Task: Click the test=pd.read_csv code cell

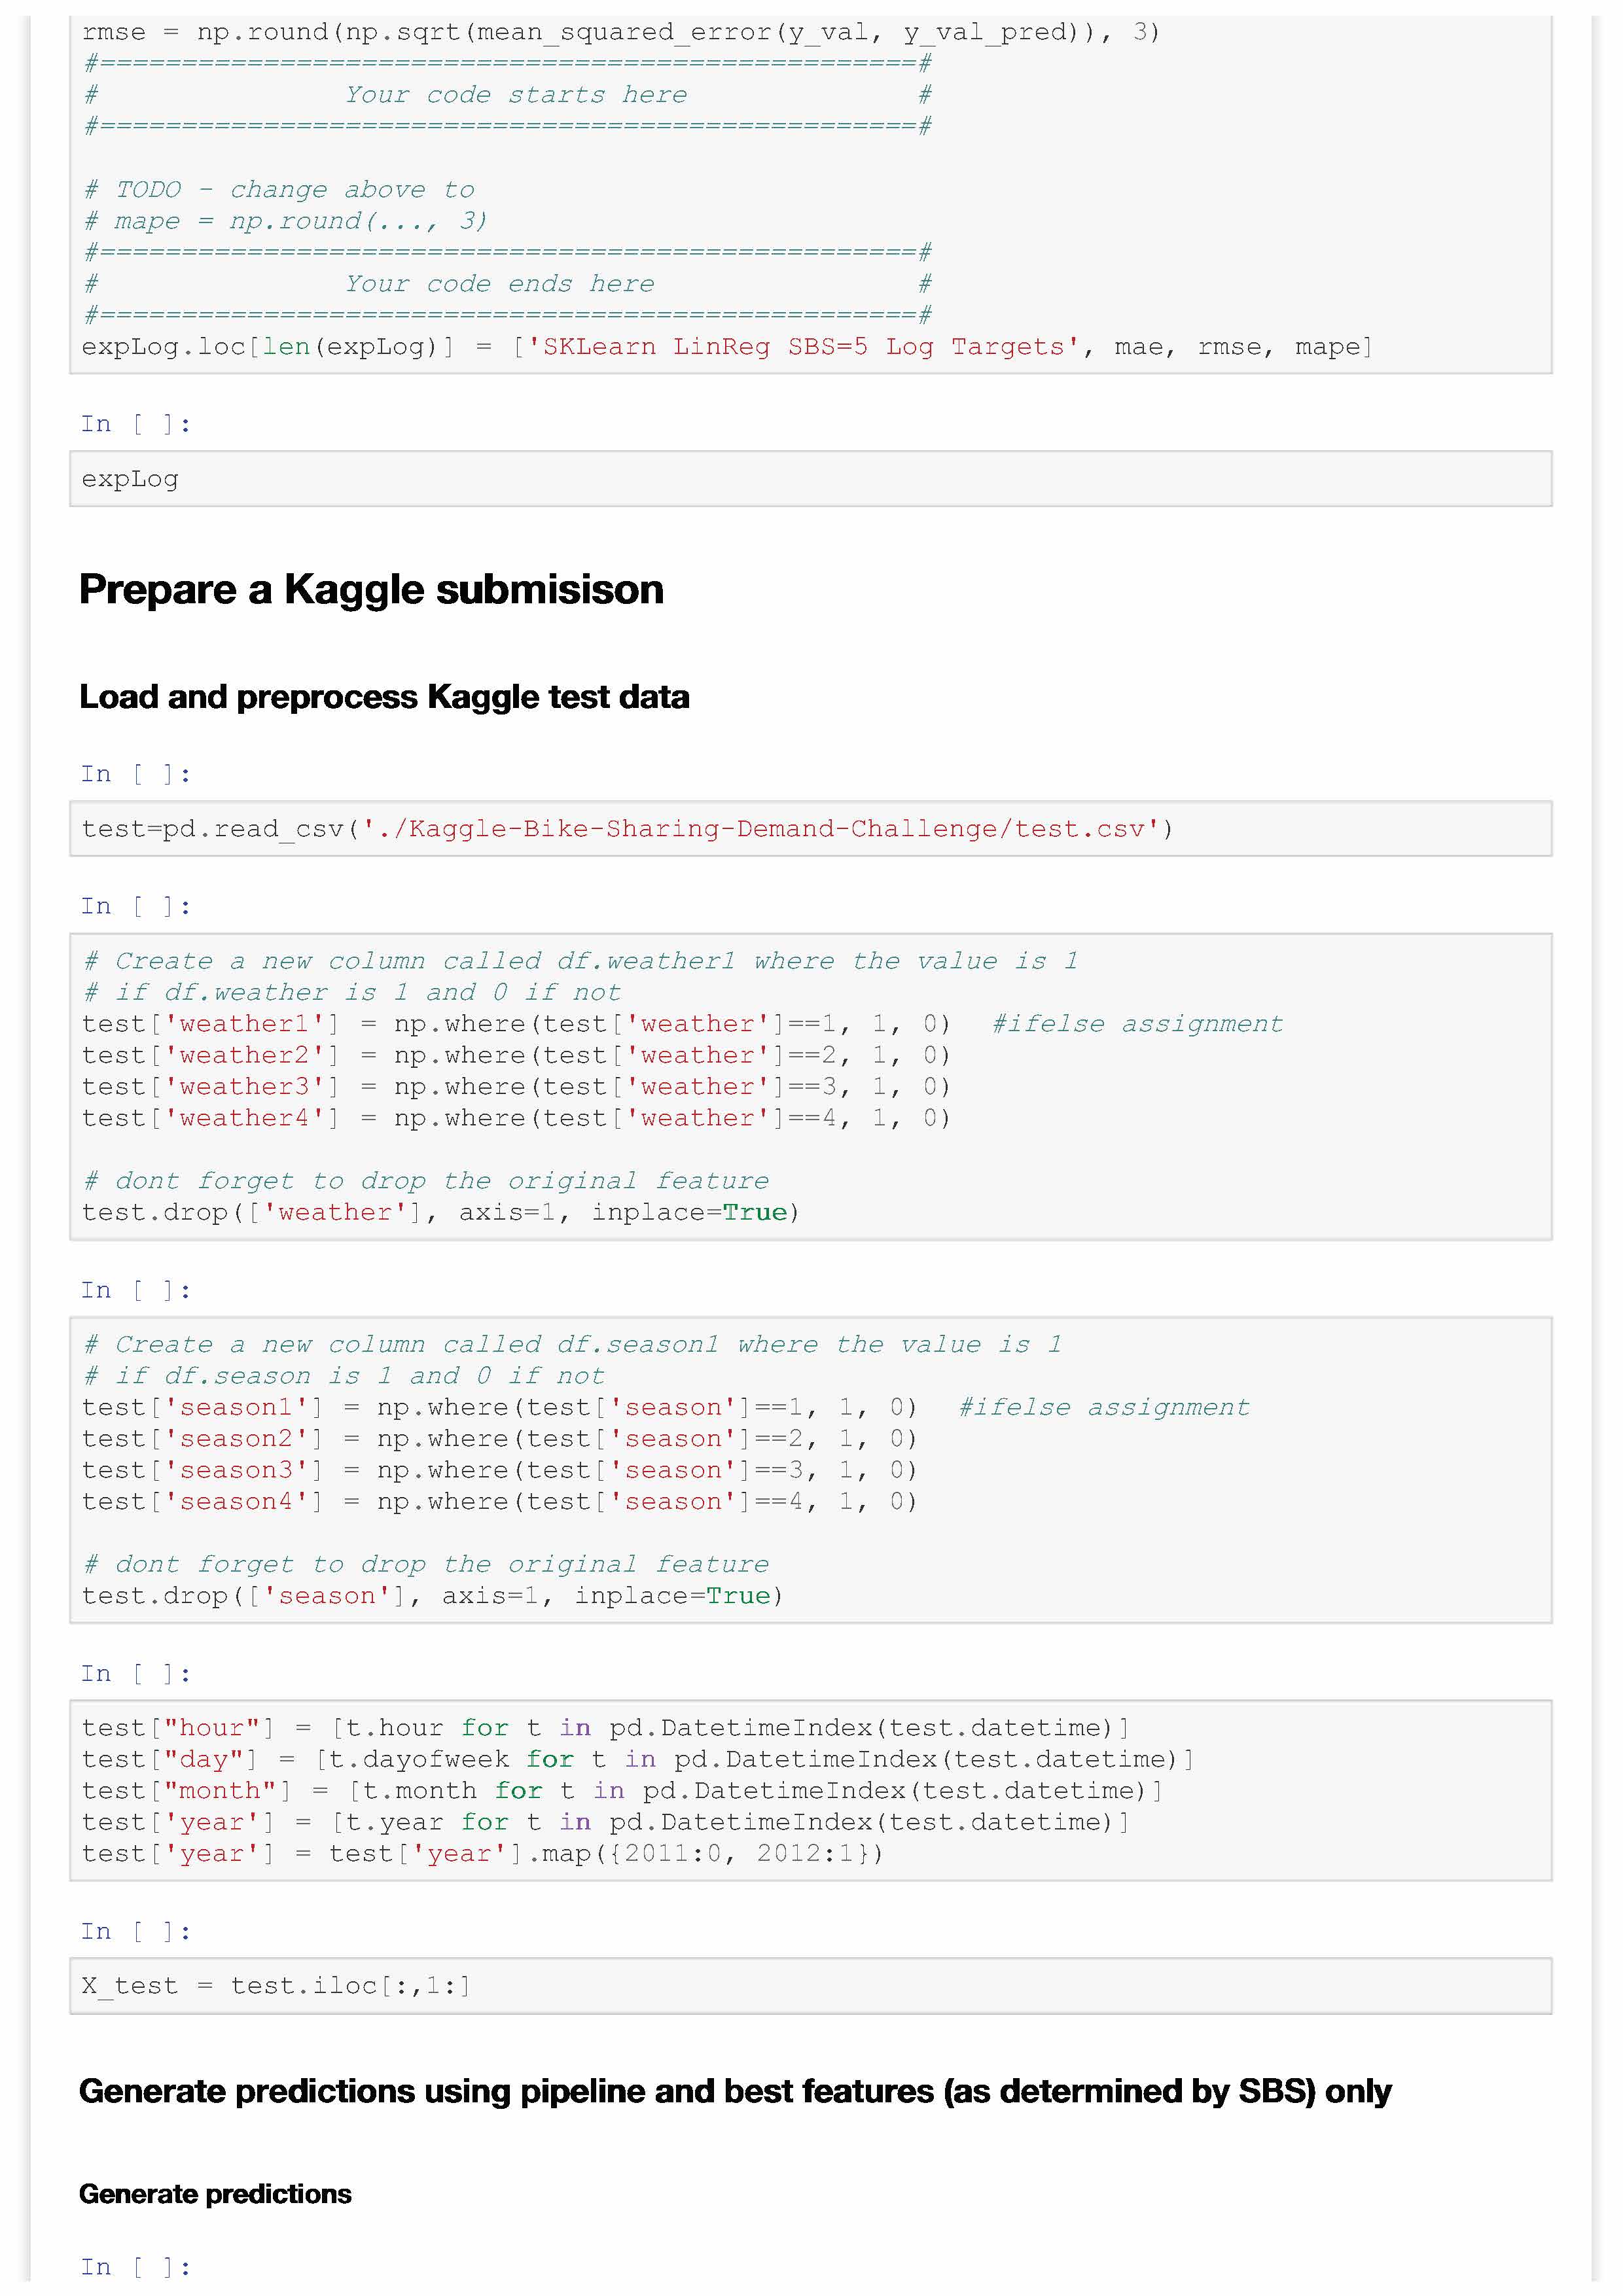Action: click(x=810, y=829)
